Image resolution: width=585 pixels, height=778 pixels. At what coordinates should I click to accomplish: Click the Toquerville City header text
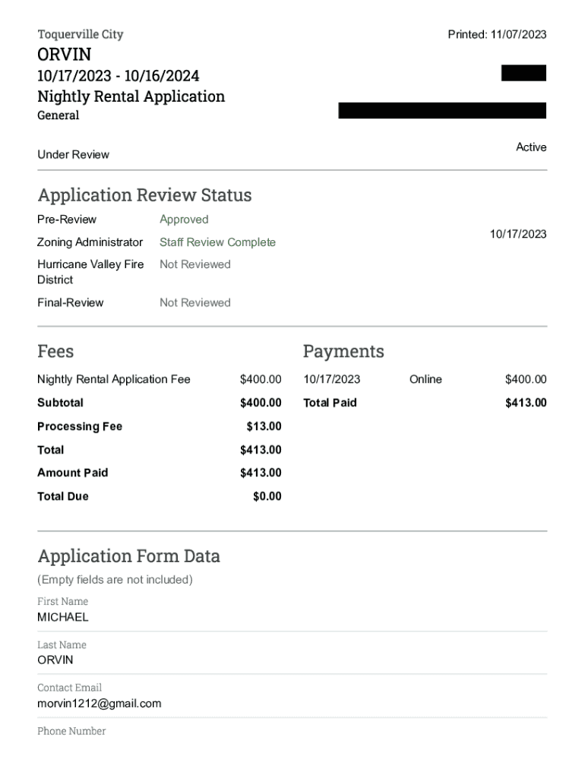(x=80, y=34)
